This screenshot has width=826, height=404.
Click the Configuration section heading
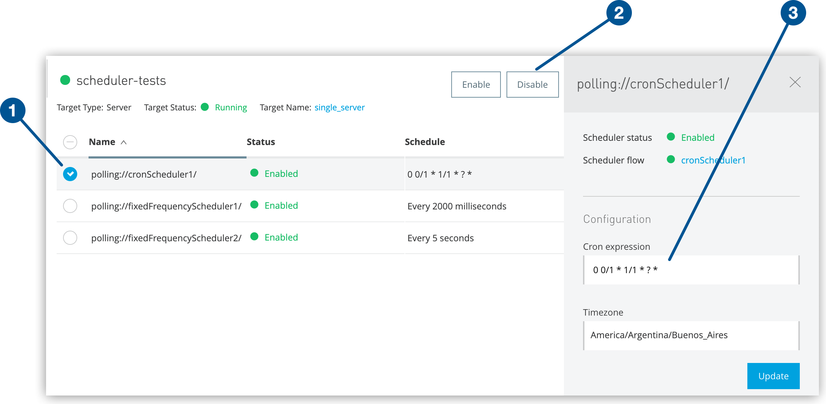[x=617, y=219]
